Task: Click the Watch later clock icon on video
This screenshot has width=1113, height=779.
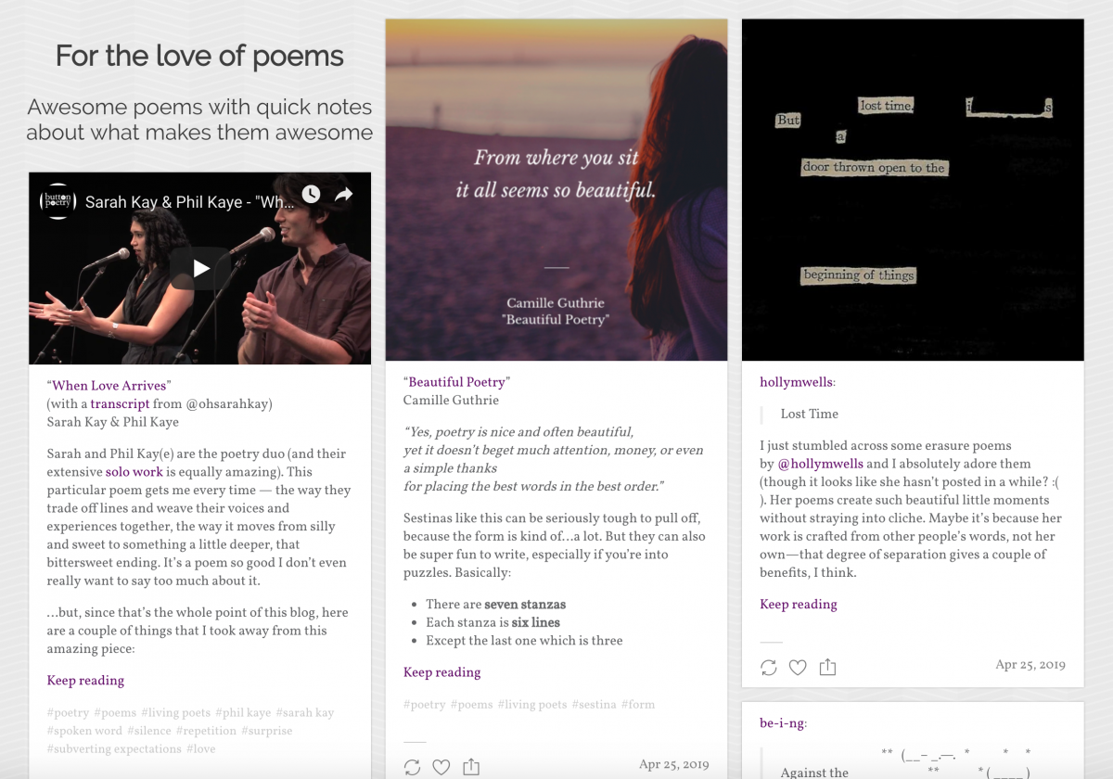Action: coord(311,194)
